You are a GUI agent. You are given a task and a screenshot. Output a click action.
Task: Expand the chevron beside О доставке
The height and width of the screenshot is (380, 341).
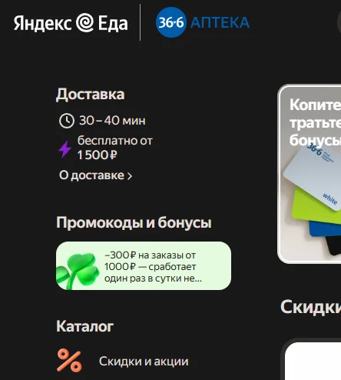pos(130,176)
